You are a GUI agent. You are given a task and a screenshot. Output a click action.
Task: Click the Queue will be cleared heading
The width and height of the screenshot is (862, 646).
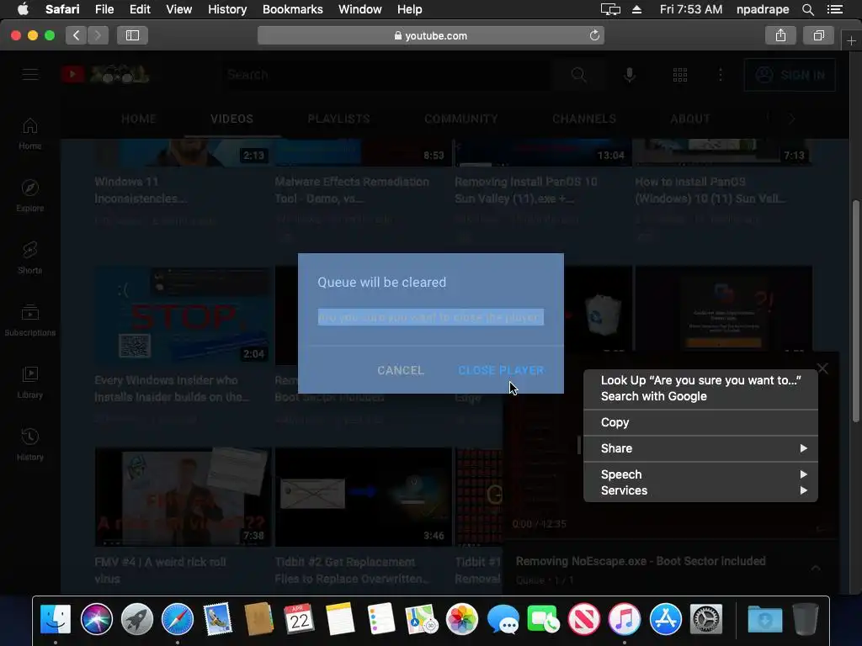coord(381,283)
